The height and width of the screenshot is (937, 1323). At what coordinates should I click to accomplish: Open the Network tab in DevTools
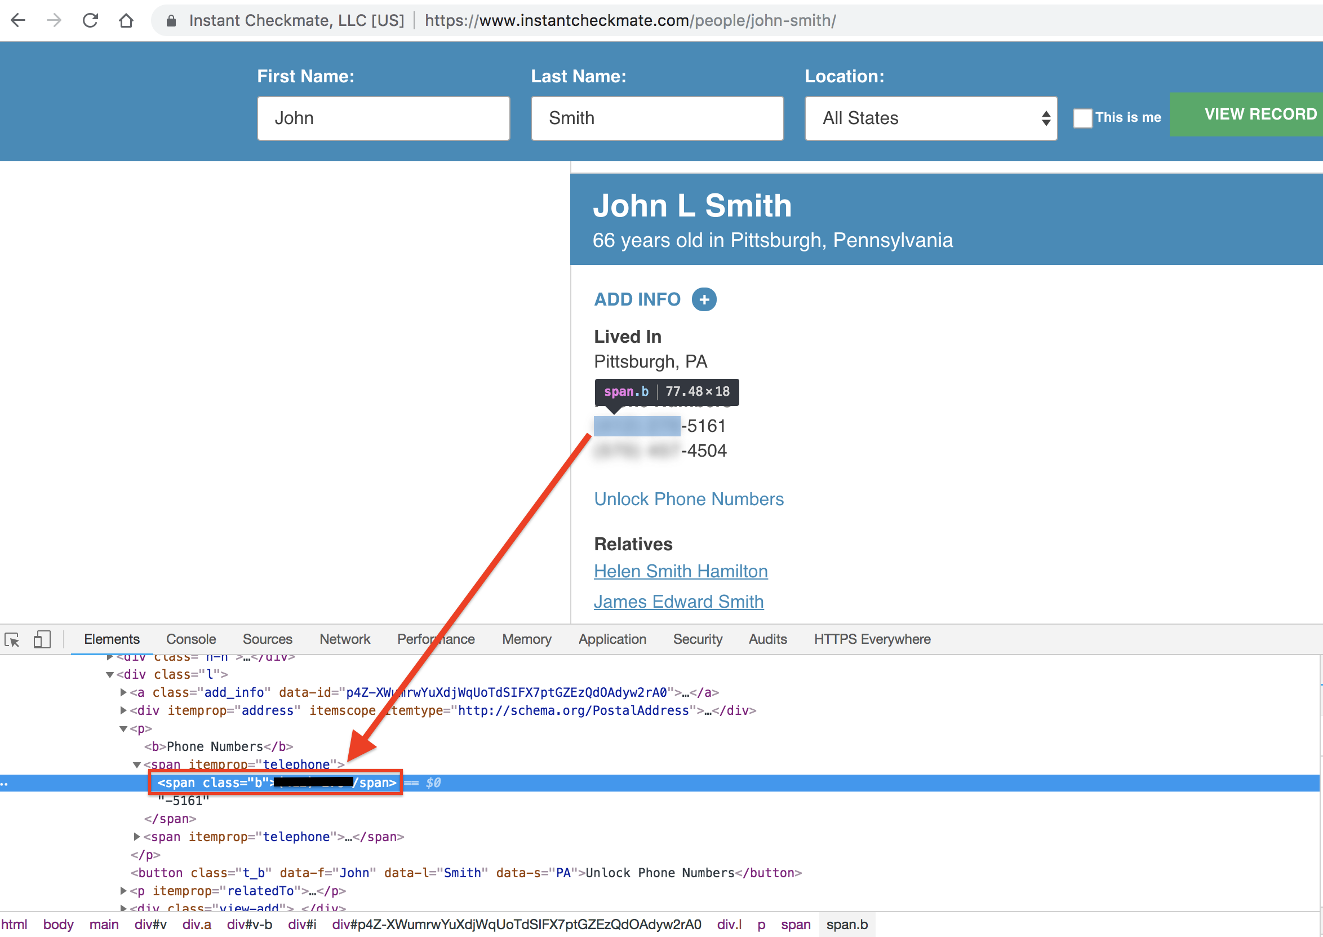(345, 639)
